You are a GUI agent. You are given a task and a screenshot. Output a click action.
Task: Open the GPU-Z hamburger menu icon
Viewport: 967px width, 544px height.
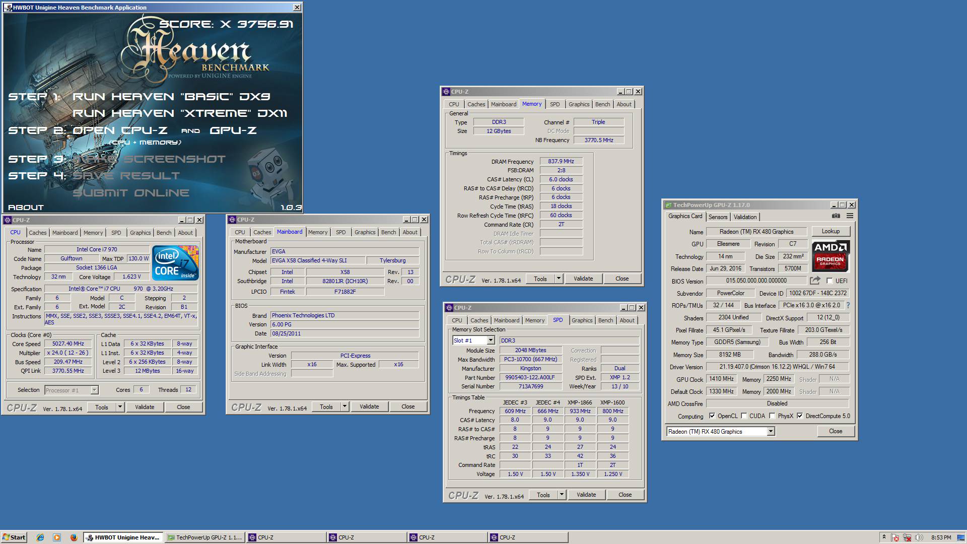(x=850, y=216)
